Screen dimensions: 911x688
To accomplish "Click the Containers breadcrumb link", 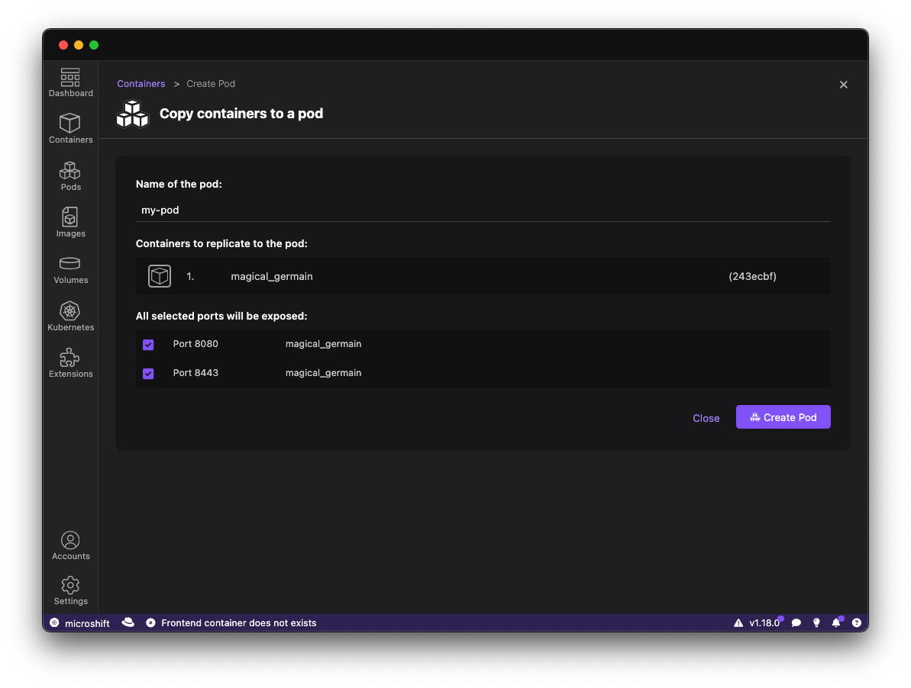I will pyautogui.click(x=141, y=84).
